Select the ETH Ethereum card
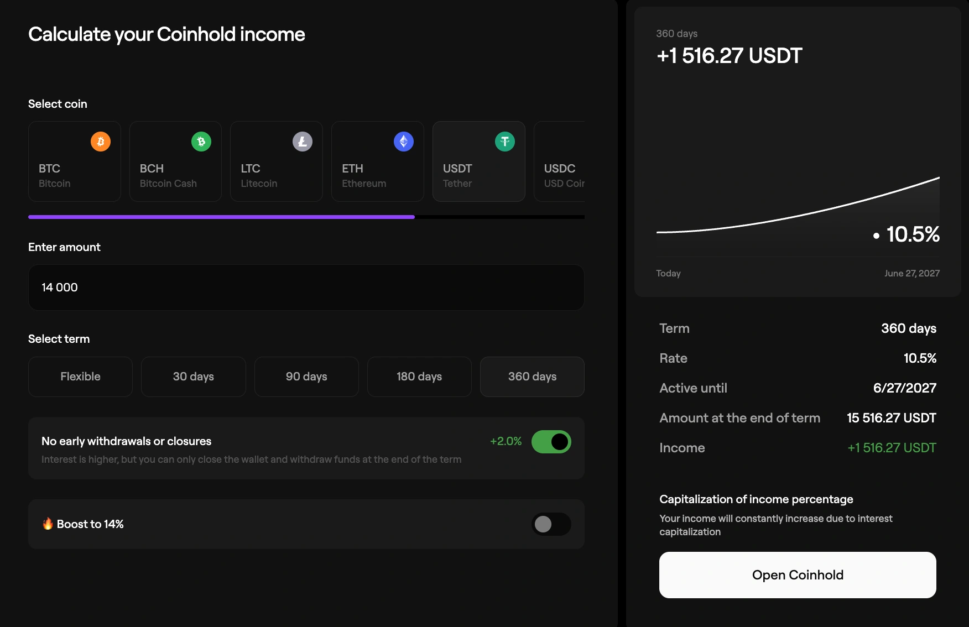 (378, 161)
